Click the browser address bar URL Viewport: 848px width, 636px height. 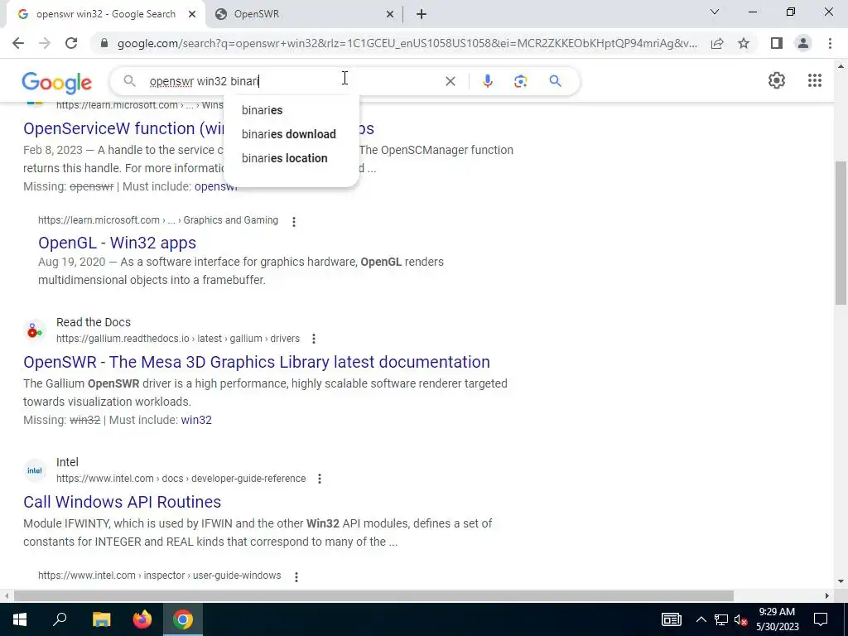pos(407,43)
